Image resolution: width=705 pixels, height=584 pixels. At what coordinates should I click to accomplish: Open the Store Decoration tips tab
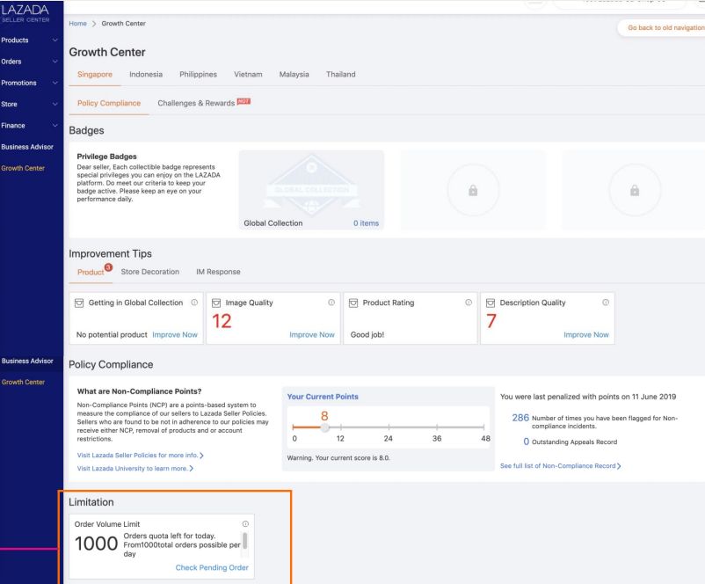coord(149,272)
